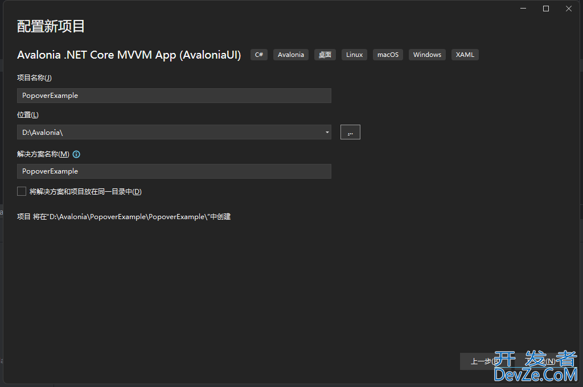
Task: Open the location path dropdown arrow
Action: (327, 133)
